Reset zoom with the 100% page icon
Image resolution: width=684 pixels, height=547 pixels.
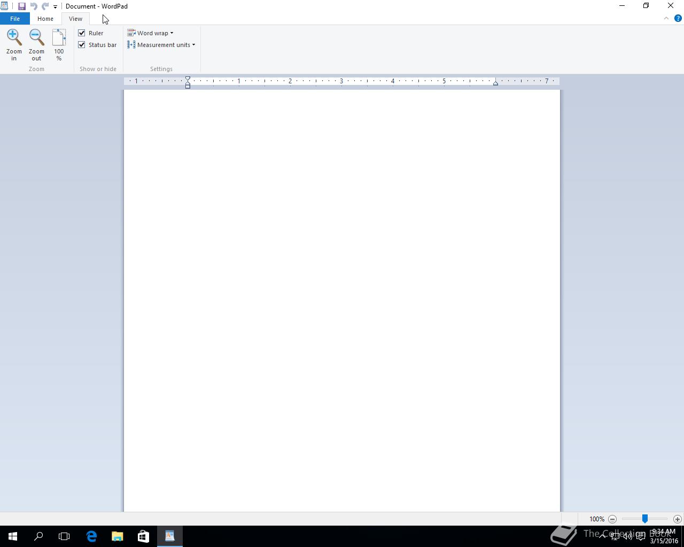click(59, 37)
